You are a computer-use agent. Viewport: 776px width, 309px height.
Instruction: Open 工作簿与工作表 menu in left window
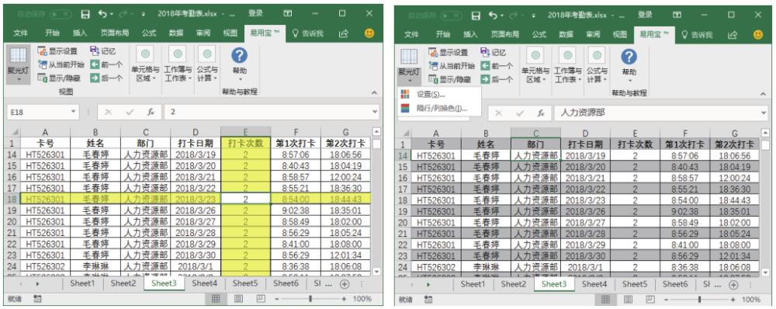tap(178, 64)
